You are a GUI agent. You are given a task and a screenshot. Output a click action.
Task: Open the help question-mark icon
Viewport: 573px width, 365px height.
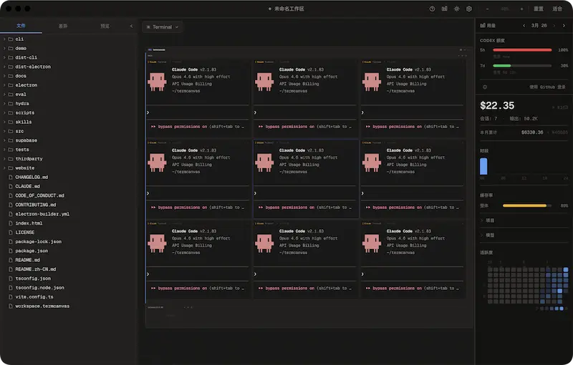click(432, 9)
